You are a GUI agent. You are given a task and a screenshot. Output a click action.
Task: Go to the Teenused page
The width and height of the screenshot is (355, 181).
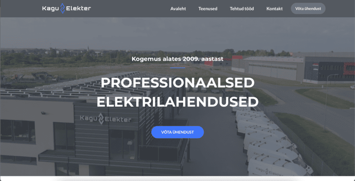pos(208,8)
